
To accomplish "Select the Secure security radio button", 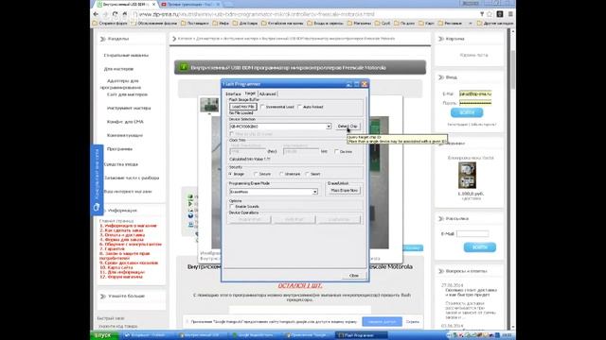I will click(256, 174).
